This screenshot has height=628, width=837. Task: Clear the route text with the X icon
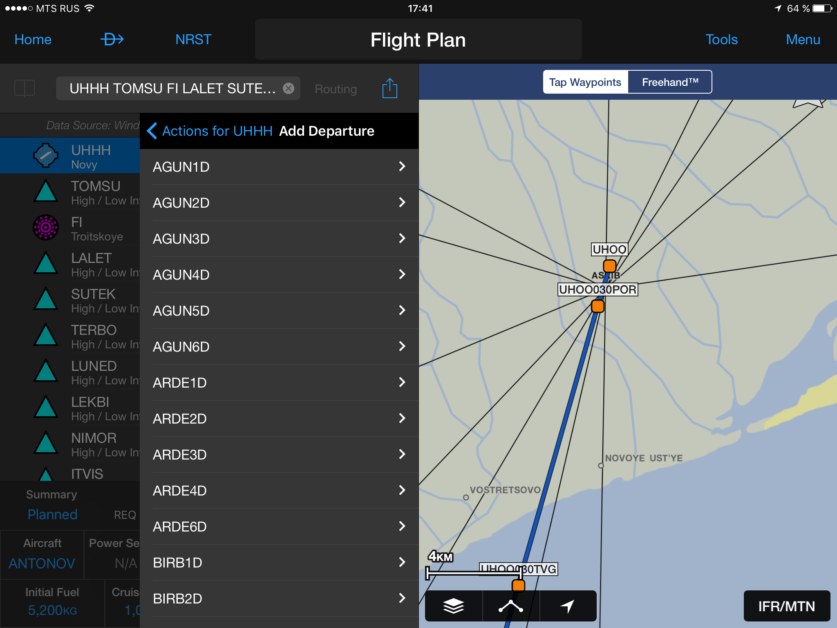click(x=289, y=88)
